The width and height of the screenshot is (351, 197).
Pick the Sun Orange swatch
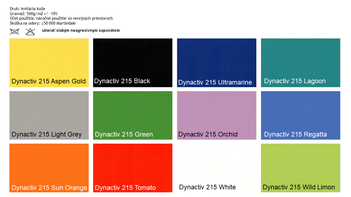coord(49,168)
